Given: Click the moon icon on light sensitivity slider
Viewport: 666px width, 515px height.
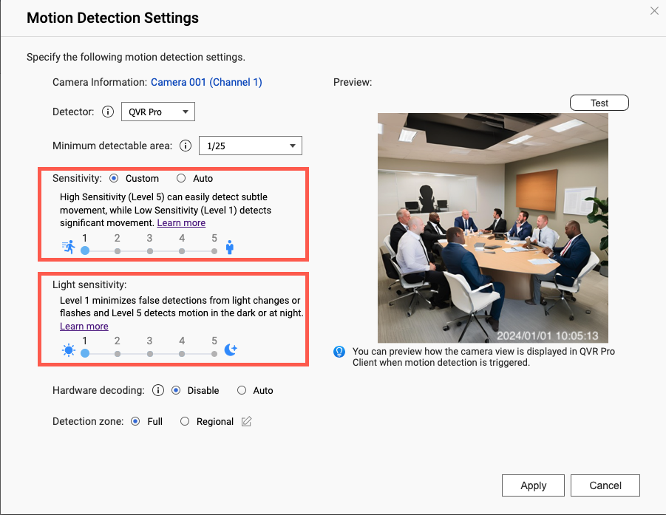Looking at the screenshot, I should coord(231,350).
